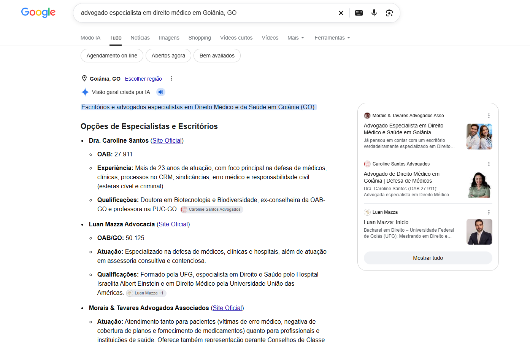Click the blue AI overview sparkle icon
The height and width of the screenshot is (342, 530).
click(85, 92)
